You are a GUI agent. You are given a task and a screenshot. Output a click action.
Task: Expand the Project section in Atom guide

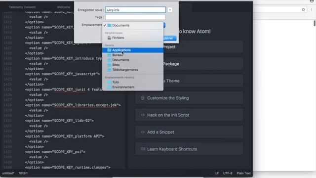(203, 47)
